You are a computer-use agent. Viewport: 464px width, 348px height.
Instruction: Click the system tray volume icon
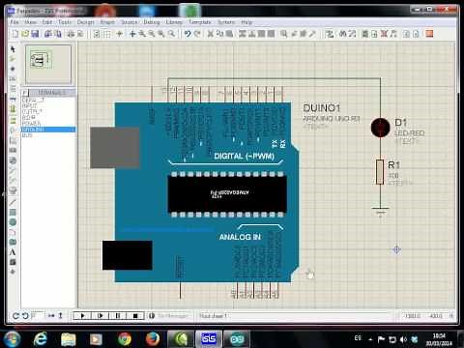pyautogui.click(x=403, y=339)
